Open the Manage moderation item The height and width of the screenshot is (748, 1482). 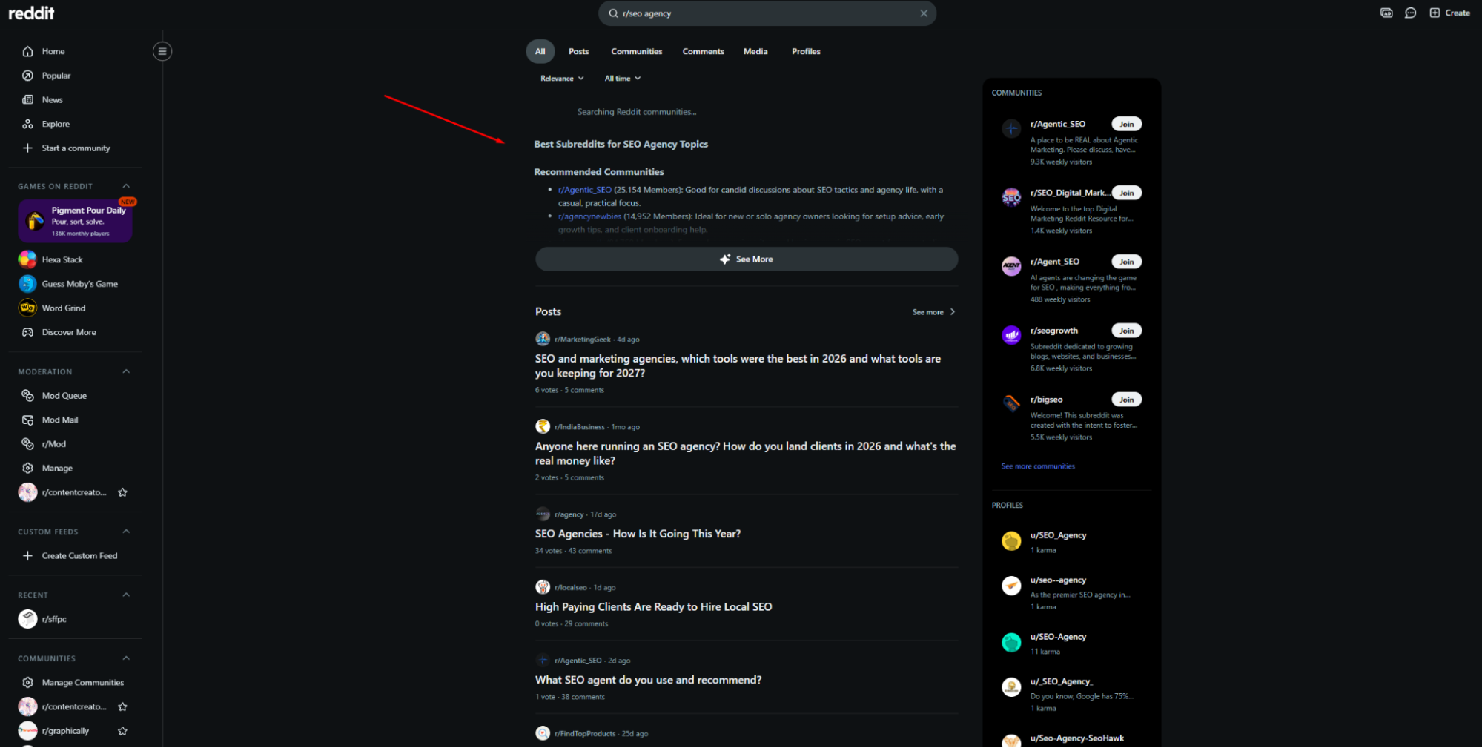[57, 468]
